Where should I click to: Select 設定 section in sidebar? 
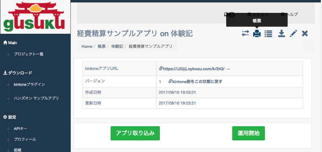[10, 117]
